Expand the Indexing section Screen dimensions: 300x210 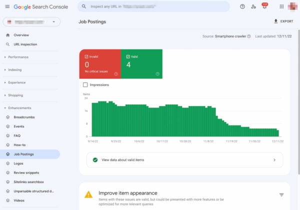click(15, 70)
